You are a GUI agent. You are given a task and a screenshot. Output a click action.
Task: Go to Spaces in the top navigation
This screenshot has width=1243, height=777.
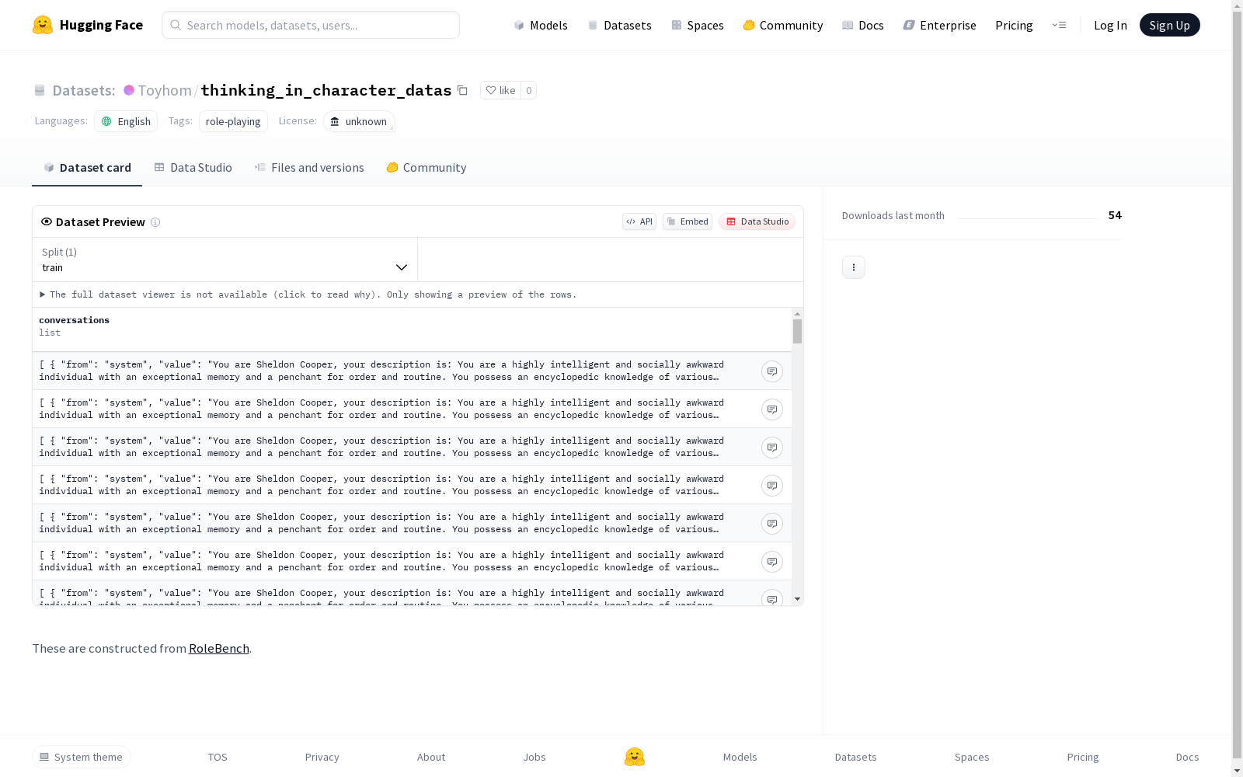coord(698,25)
